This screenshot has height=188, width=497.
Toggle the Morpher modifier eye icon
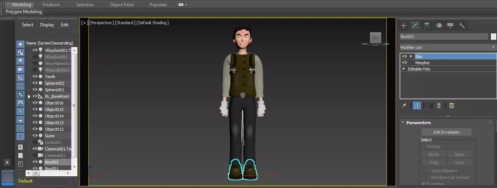pyautogui.click(x=404, y=62)
